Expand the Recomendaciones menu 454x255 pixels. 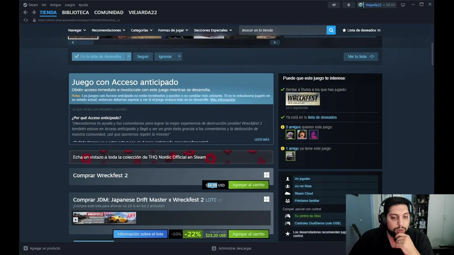click(x=108, y=30)
